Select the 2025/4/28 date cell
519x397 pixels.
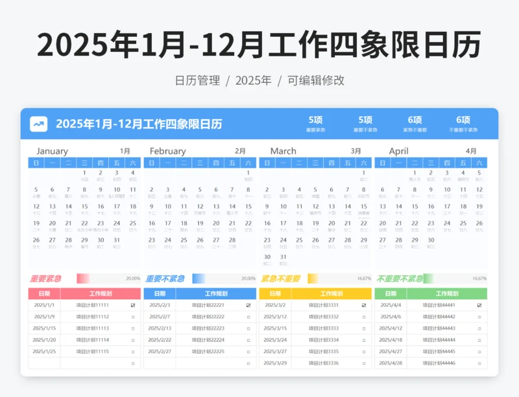[x=391, y=363]
